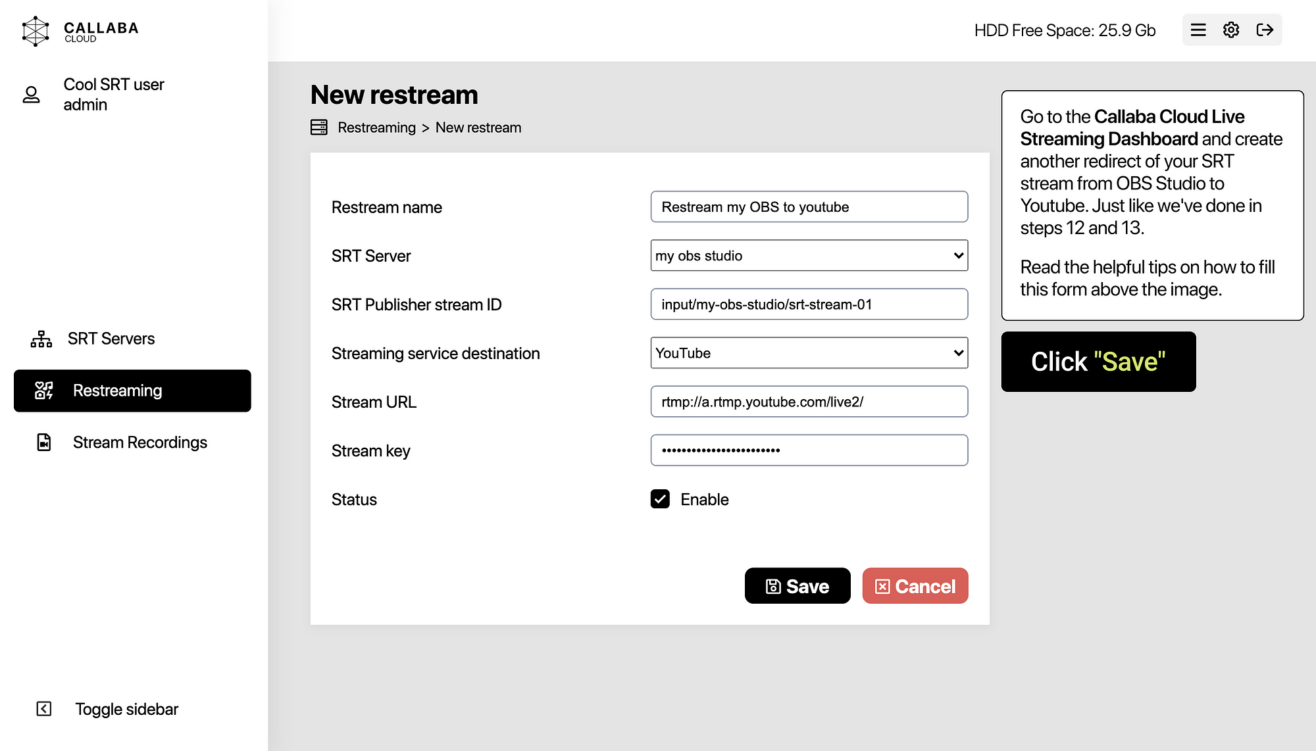Open the hamburger menu icon in header

[1198, 30]
